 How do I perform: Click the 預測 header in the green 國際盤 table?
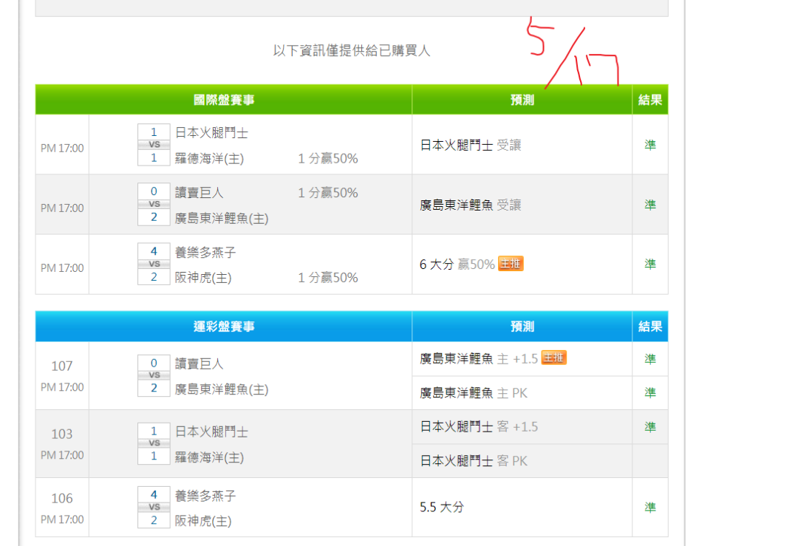point(522,100)
